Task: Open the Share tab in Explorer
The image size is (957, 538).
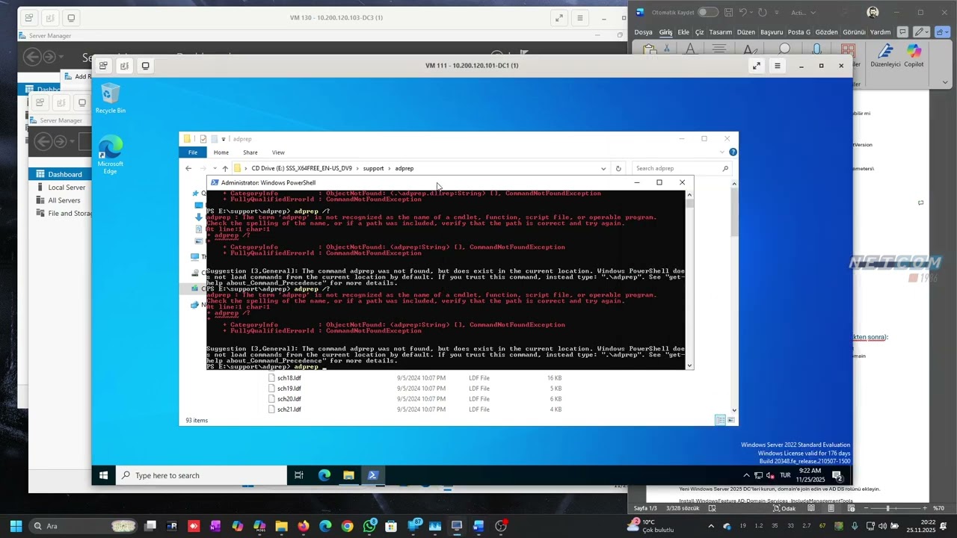Action: pos(250,152)
